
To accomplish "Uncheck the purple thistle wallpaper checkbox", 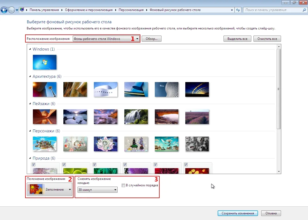I will point(125,165).
